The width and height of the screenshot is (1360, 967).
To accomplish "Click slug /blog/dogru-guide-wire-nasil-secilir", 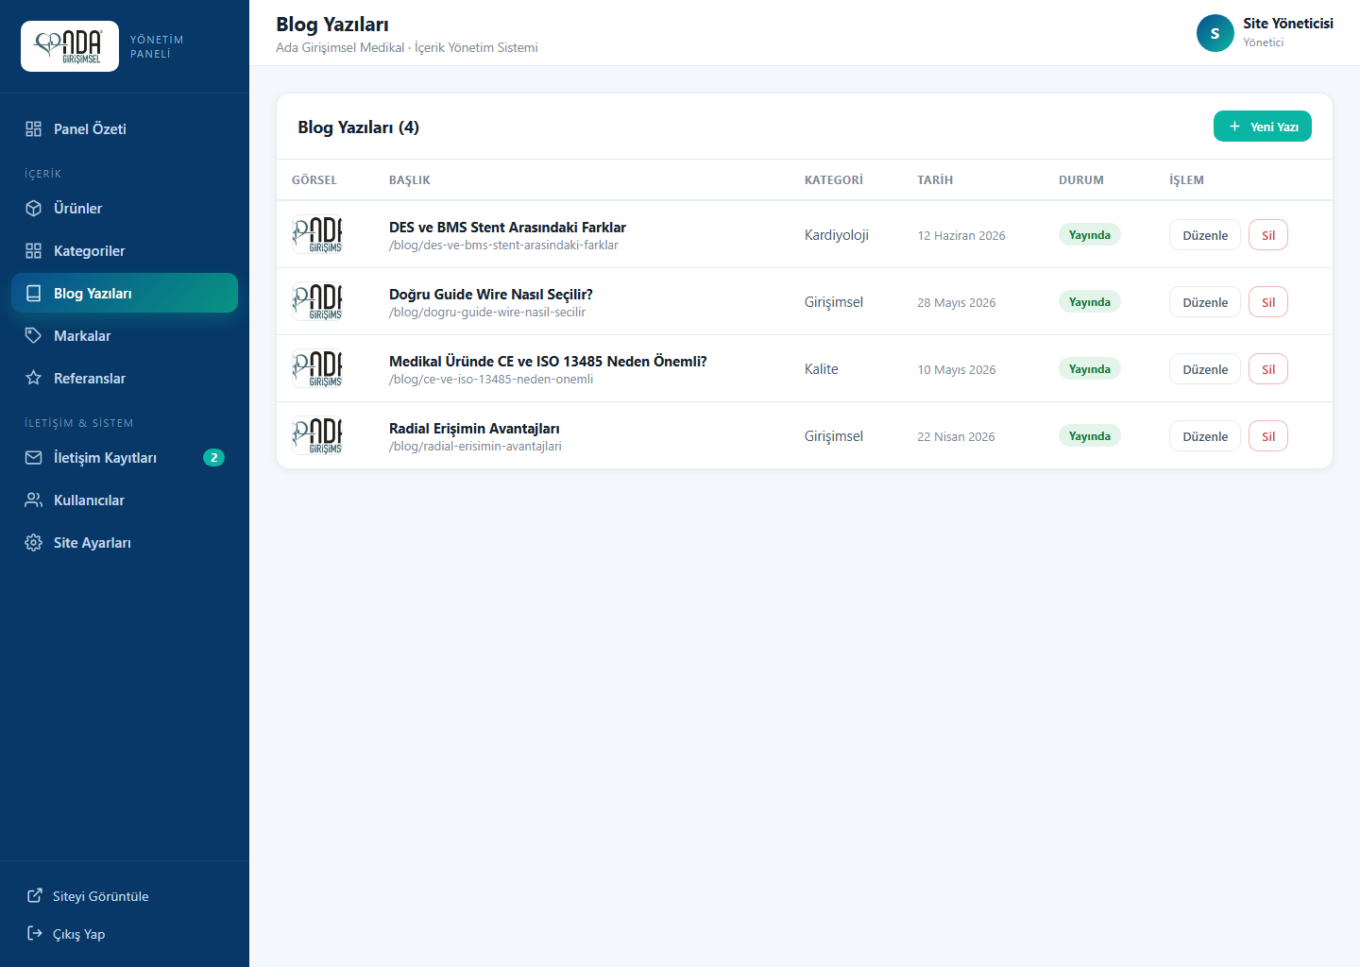I will pyautogui.click(x=487, y=313).
